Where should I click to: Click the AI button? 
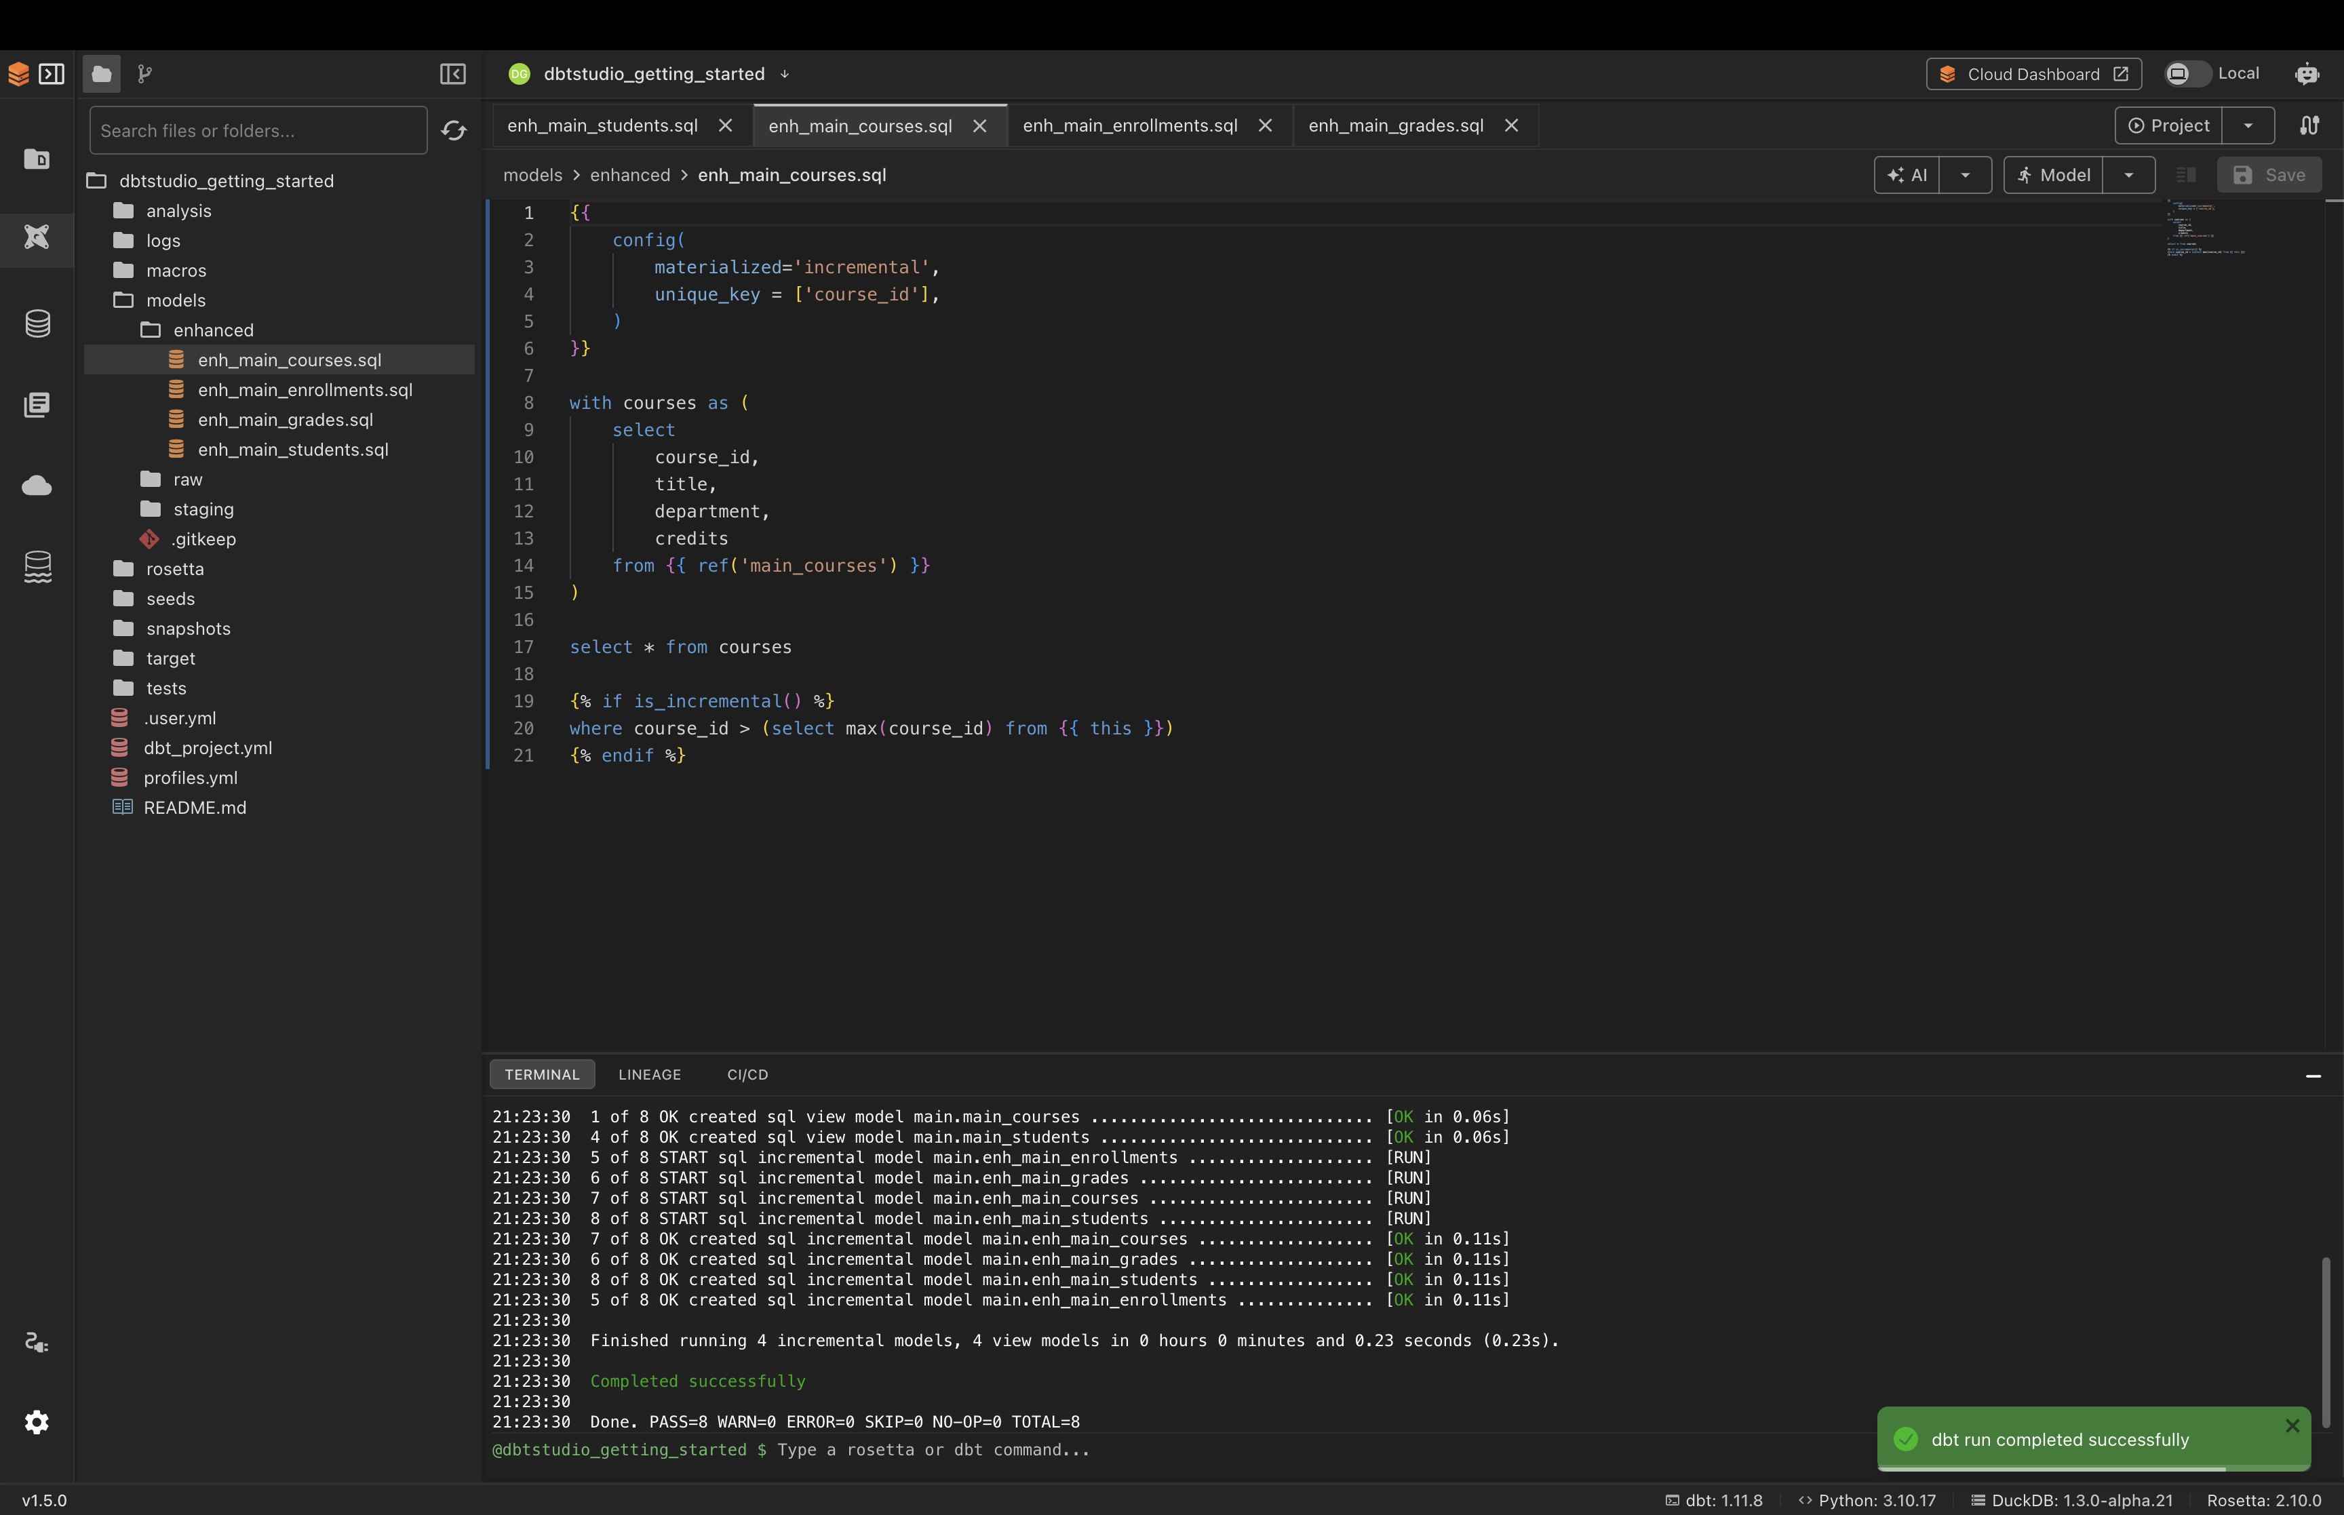click(x=1907, y=175)
